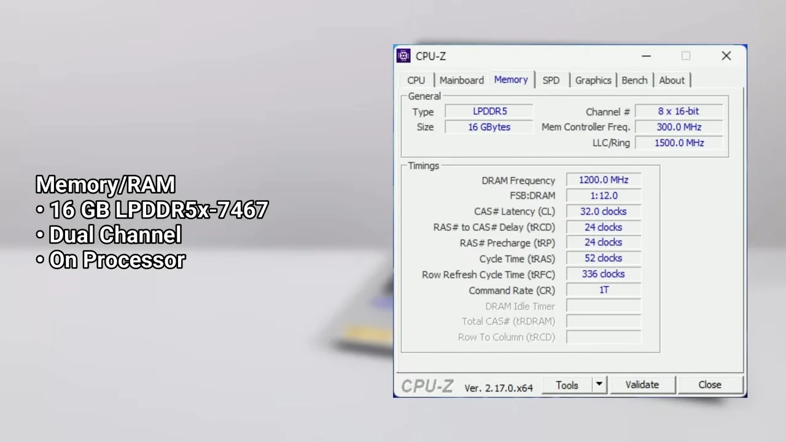The width and height of the screenshot is (786, 442).
Task: Click the empty DRAM Idle Timer field
Action: (604, 306)
